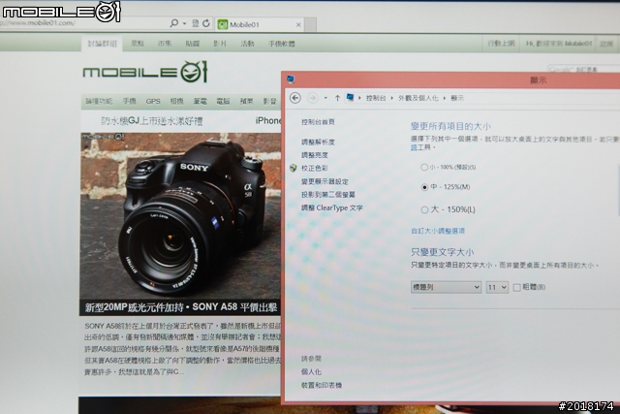Open the address bar search dropdown arrow
620x414 pixels.
[184, 23]
